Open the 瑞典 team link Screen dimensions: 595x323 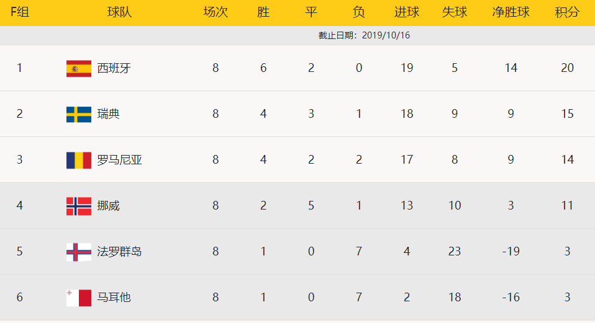109,114
